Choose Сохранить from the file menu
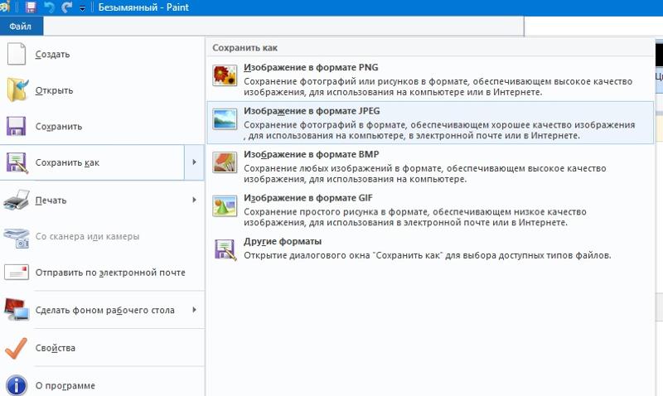The image size is (663, 396). pos(102,126)
